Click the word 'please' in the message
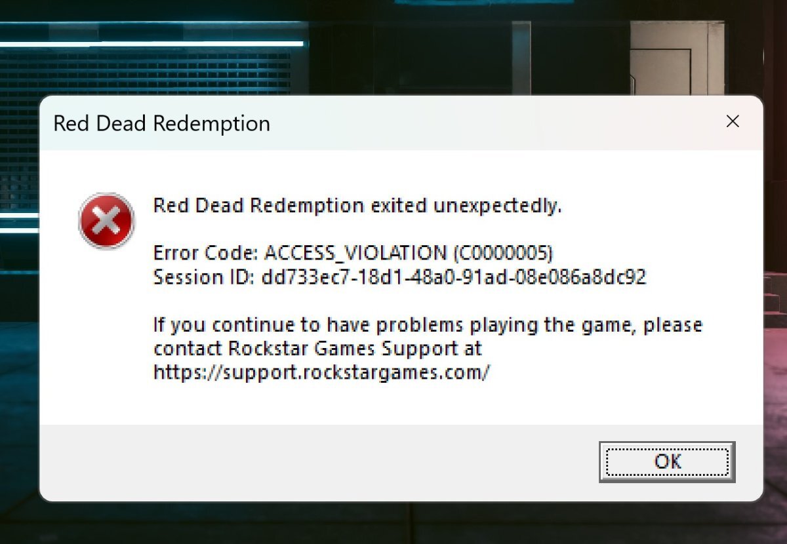787x544 pixels. pos(672,326)
